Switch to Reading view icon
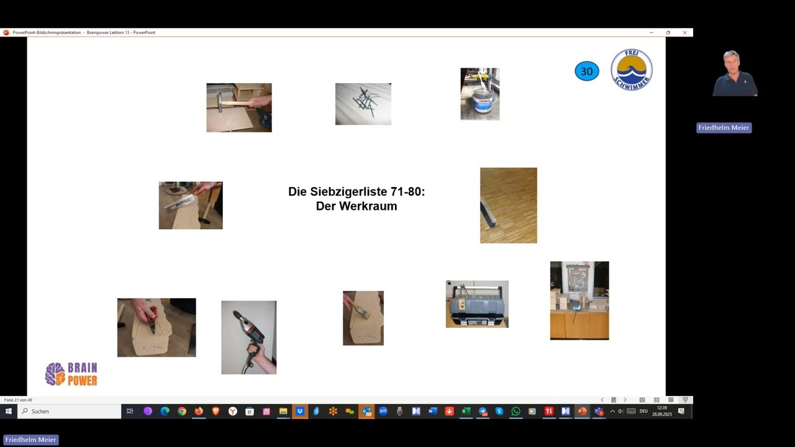Screen dimensions: 795x447 671,400
